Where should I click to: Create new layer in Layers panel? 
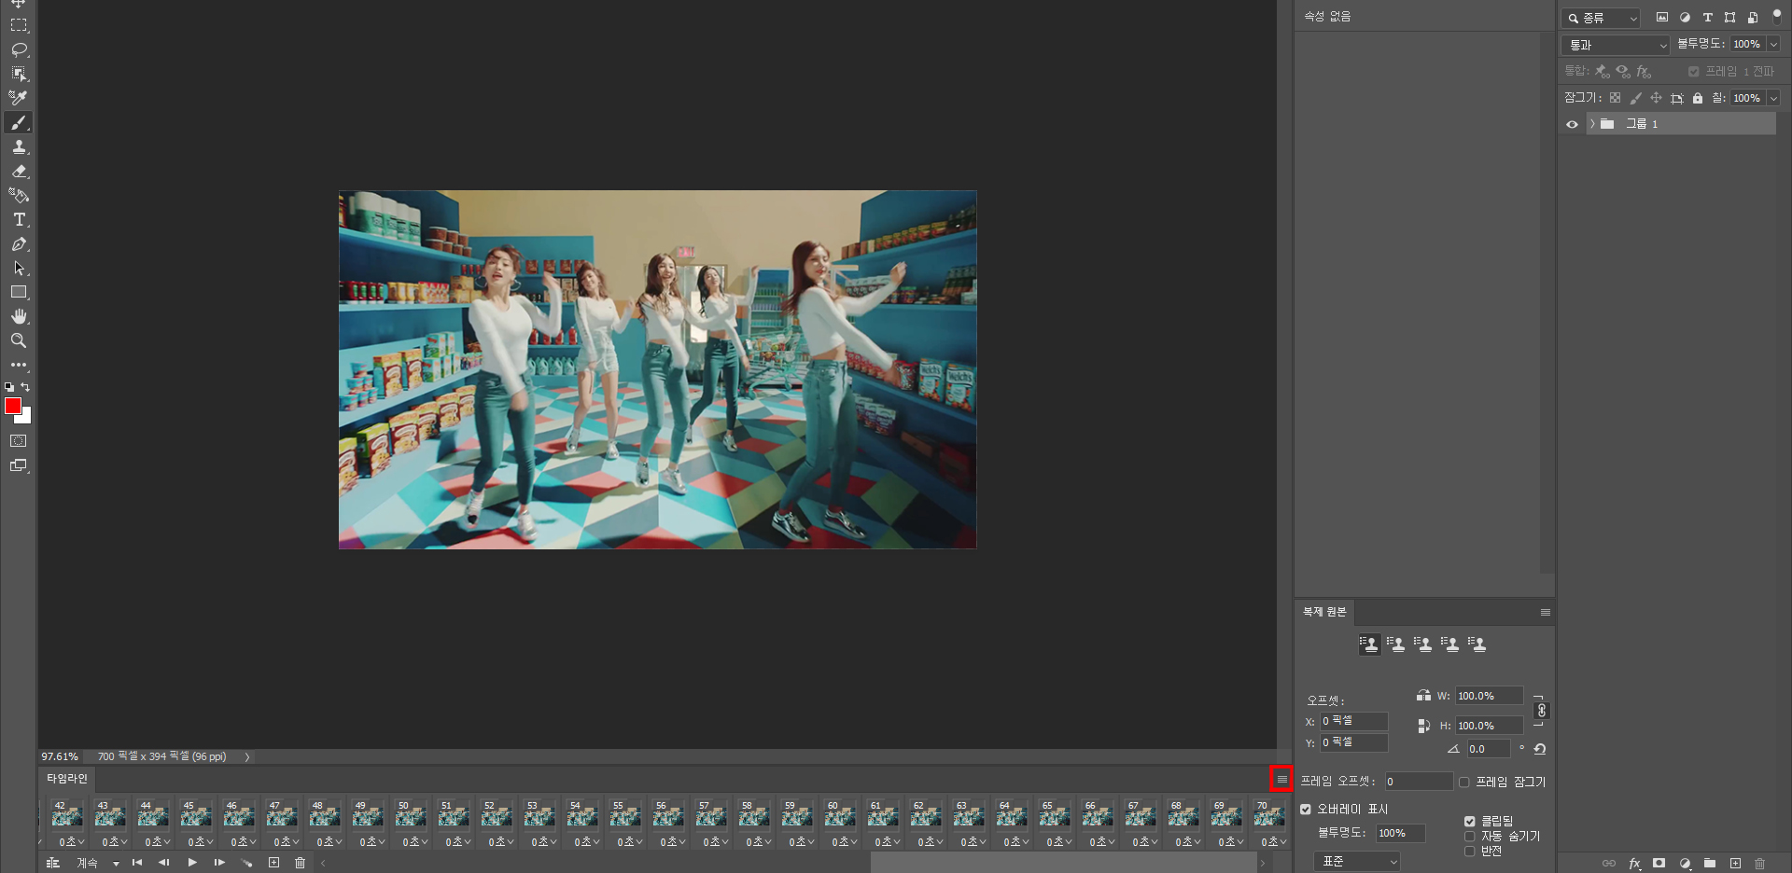pyautogui.click(x=1735, y=864)
